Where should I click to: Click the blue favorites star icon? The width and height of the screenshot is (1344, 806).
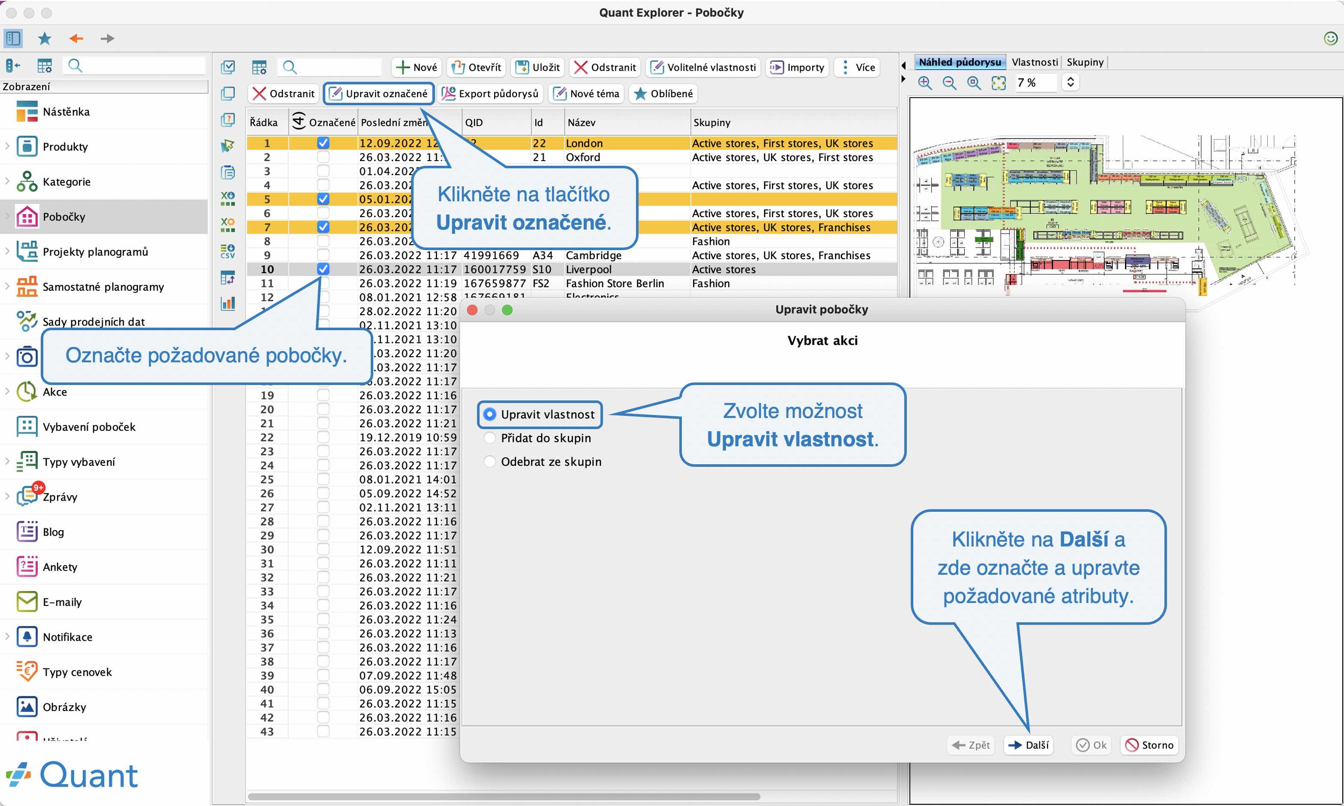click(45, 38)
